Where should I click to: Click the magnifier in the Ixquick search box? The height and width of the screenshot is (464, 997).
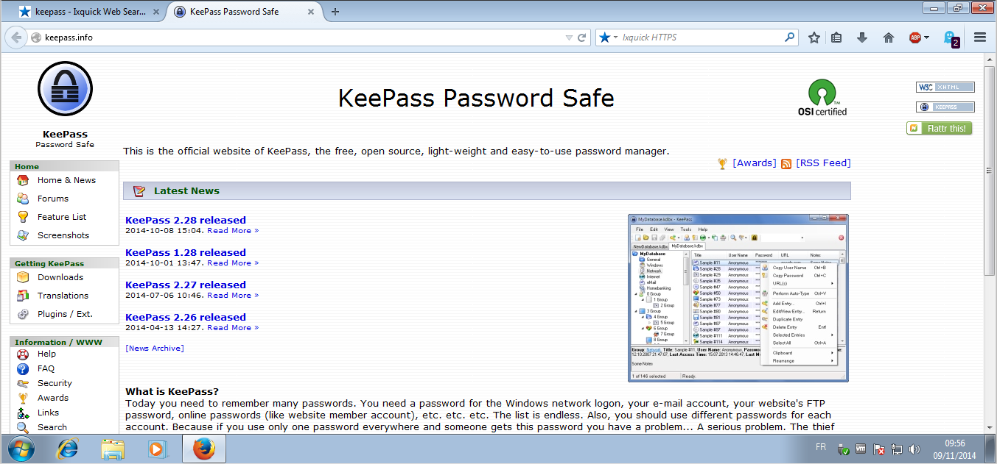790,38
